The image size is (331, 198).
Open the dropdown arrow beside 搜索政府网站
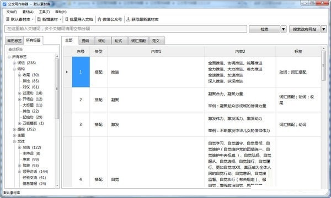[x=324, y=29]
